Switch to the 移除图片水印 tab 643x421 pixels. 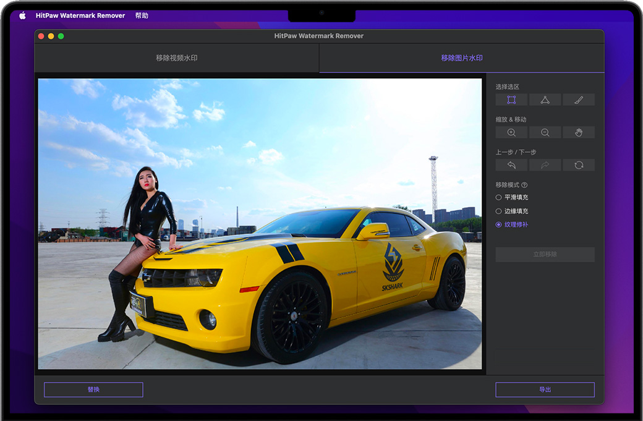461,58
